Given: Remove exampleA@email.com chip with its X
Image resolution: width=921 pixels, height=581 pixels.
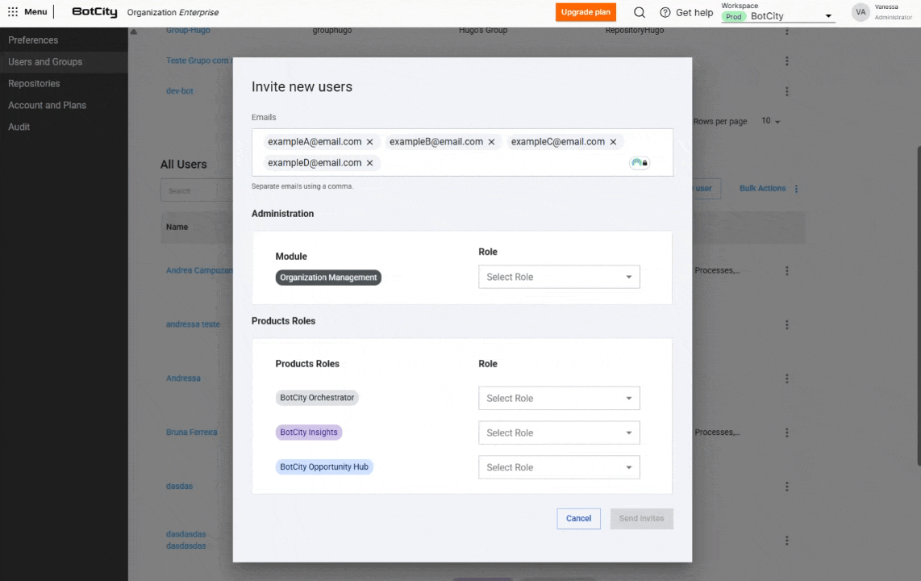Looking at the screenshot, I should (370, 142).
